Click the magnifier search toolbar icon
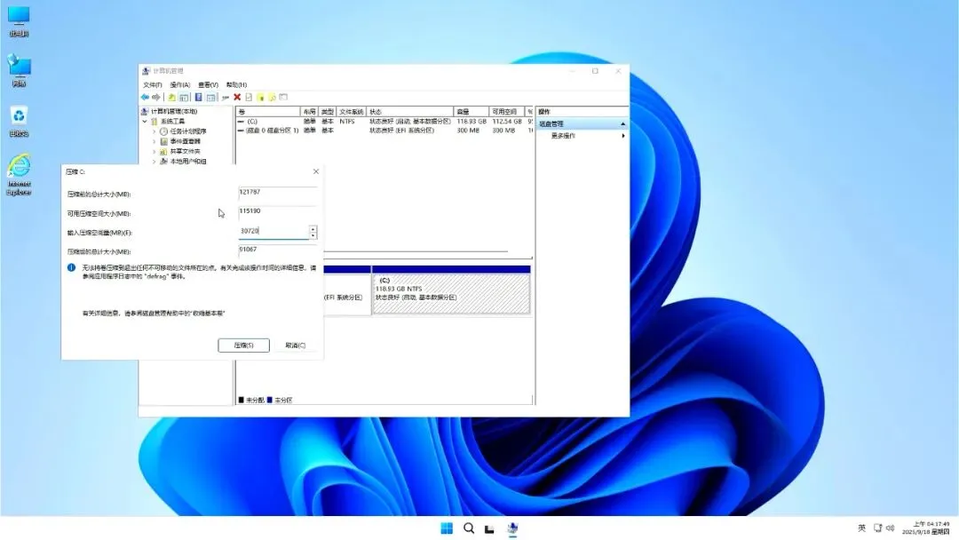This screenshot has width=959, height=540. click(x=272, y=97)
